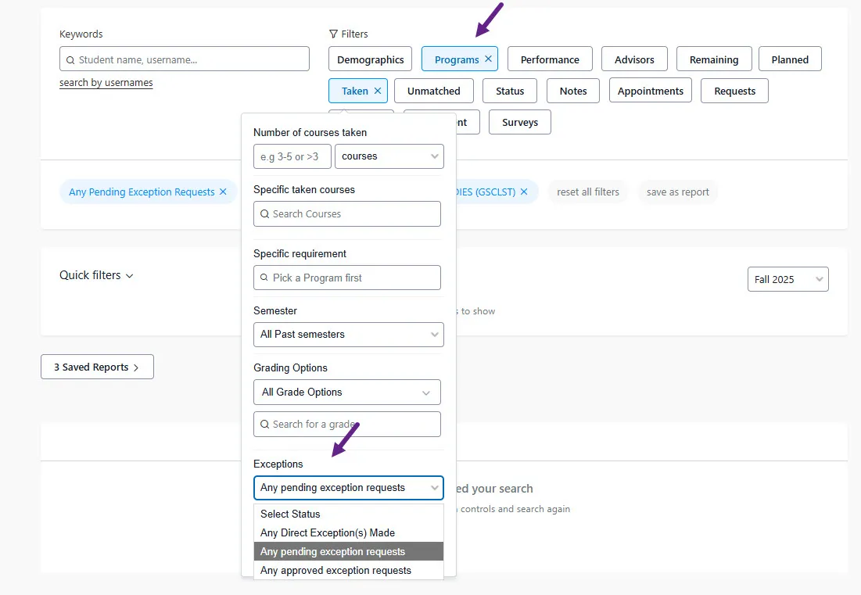Focus the Student name keywords field

184,59
